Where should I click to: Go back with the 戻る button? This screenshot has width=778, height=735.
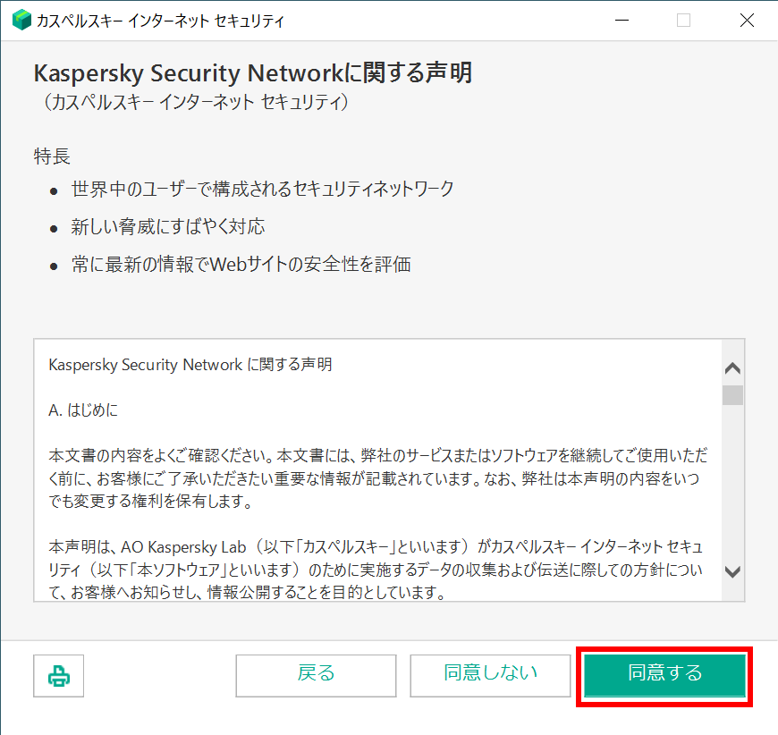(x=316, y=674)
